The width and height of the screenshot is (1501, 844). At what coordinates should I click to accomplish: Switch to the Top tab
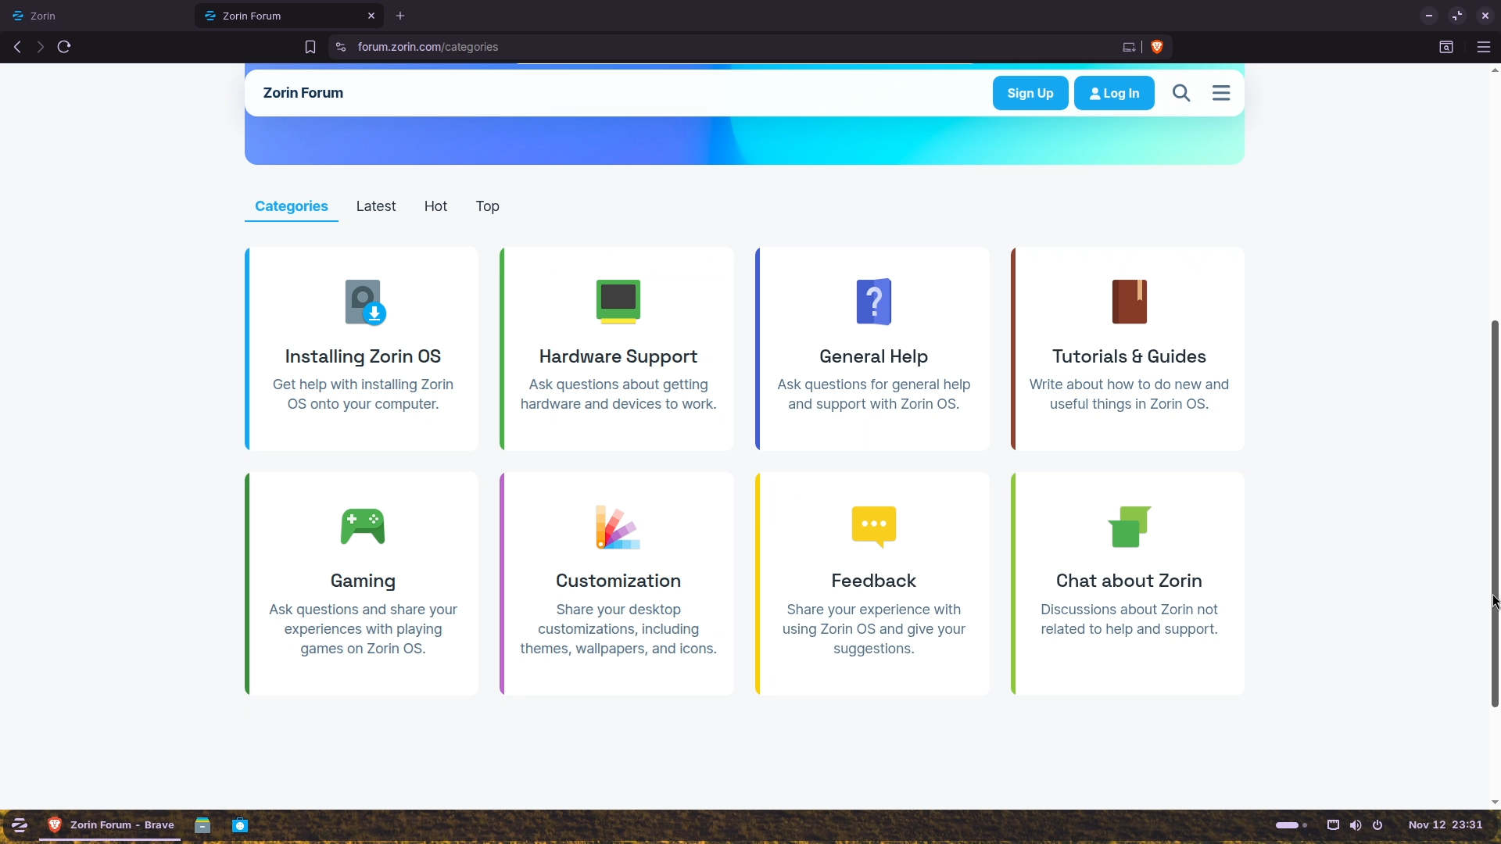(x=488, y=206)
